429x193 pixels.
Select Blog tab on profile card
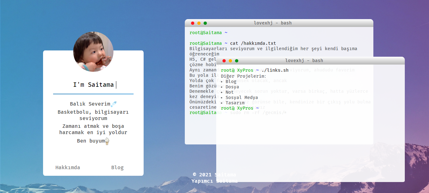coord(118,167)
